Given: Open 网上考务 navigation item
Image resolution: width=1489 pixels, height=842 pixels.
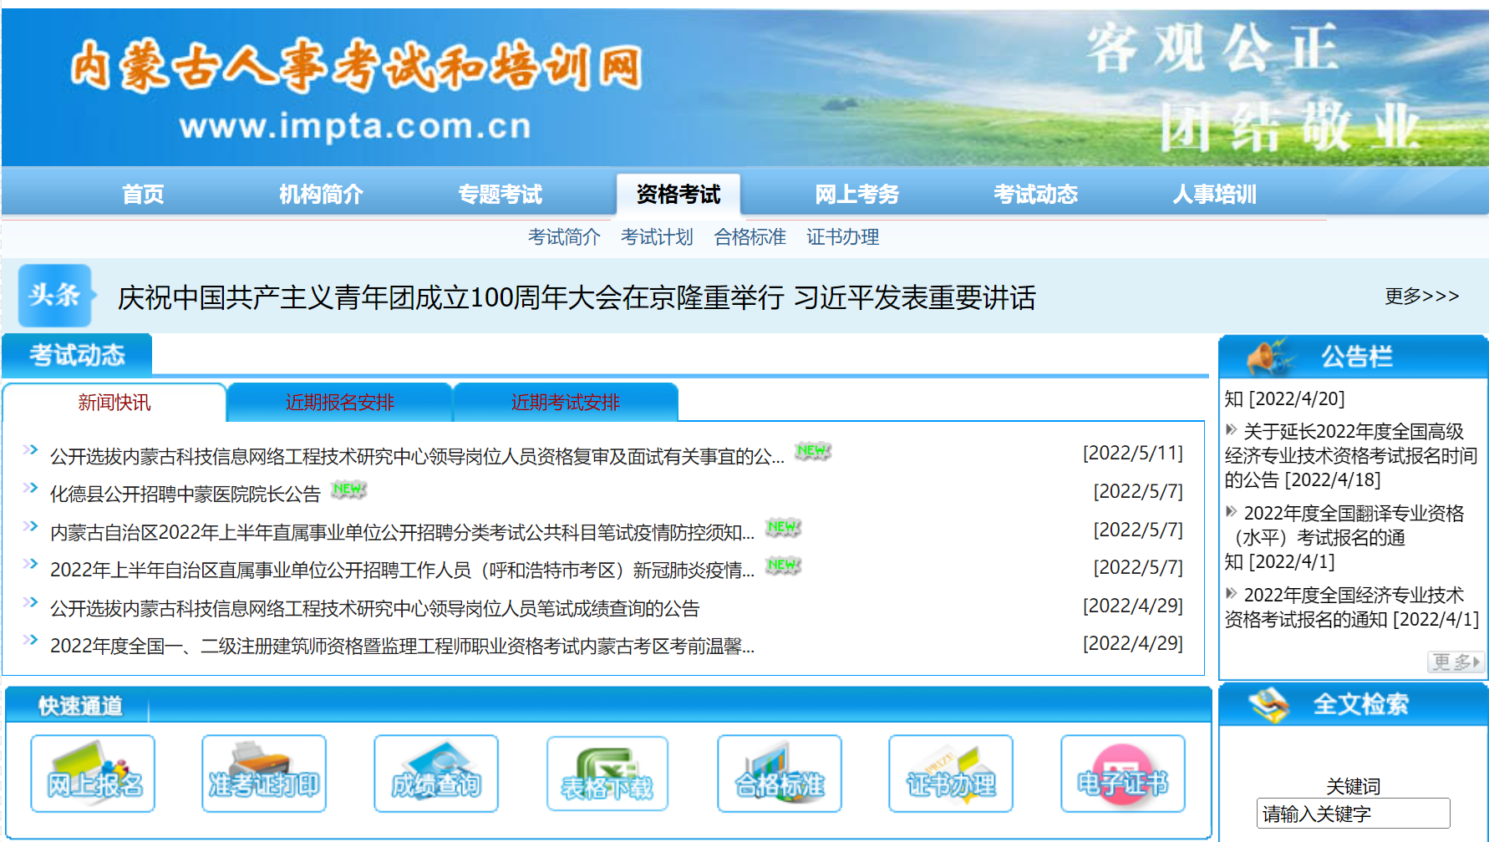Looking at the screenshot, I should pyautogui.click(x=856, y=195).
